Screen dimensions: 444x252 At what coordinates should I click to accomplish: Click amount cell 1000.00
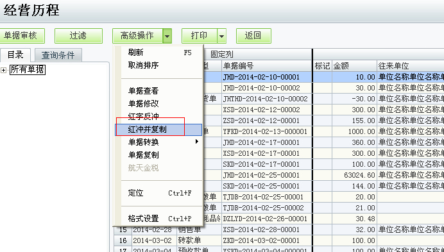(354, 131)
